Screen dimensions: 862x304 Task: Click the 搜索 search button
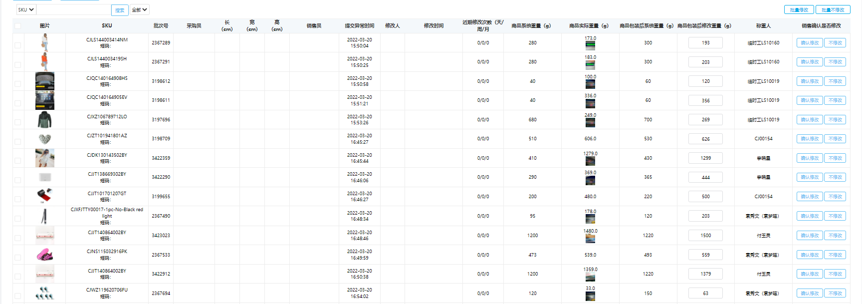pyautogui.click(x=120, y=10)
